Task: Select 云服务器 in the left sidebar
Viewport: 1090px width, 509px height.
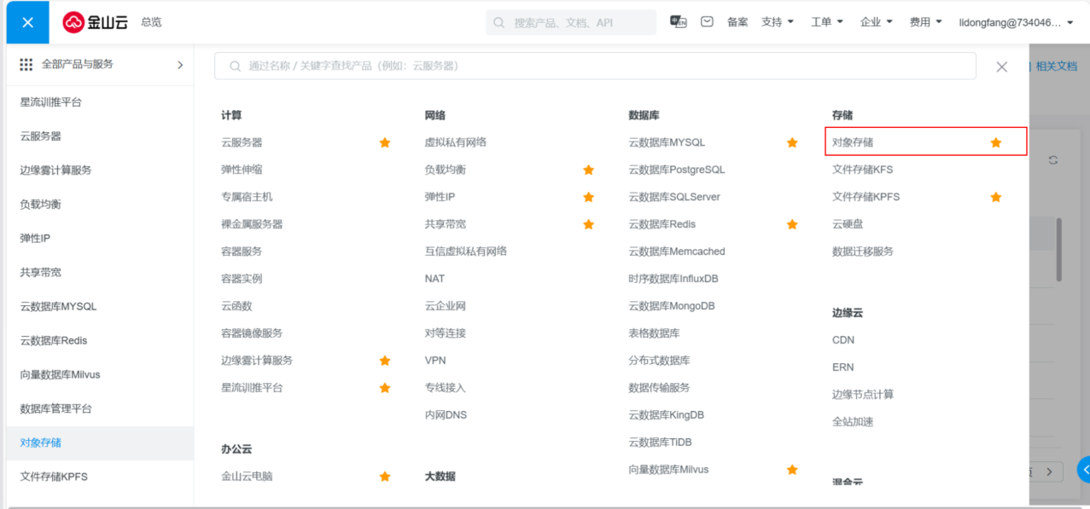Action: [41, 136]
